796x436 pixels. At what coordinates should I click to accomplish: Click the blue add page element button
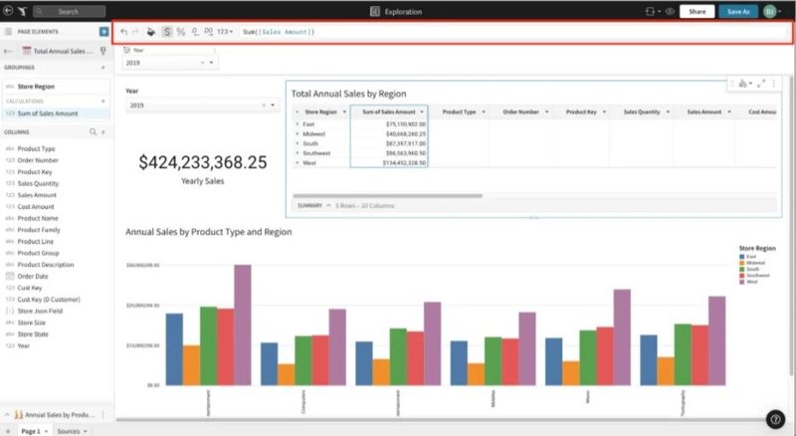point(104,32)
